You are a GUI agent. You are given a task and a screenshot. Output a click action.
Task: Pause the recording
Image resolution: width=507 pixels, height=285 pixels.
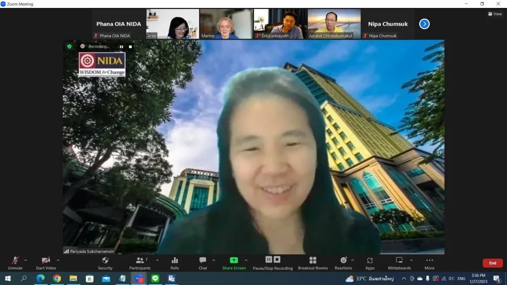268,258
